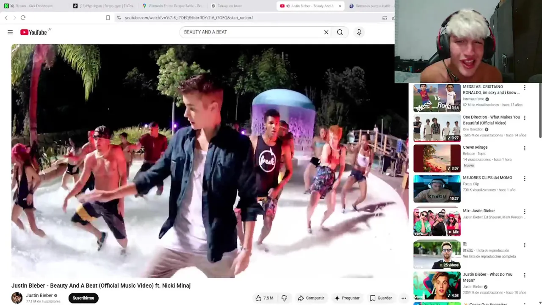Open site info icon beside the URL
The image size is (542, 305).
[x=119, y=18]
